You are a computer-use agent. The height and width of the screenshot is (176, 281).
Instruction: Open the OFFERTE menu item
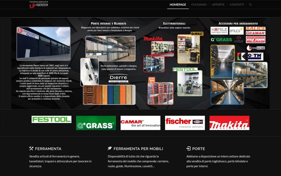(218, 5)
